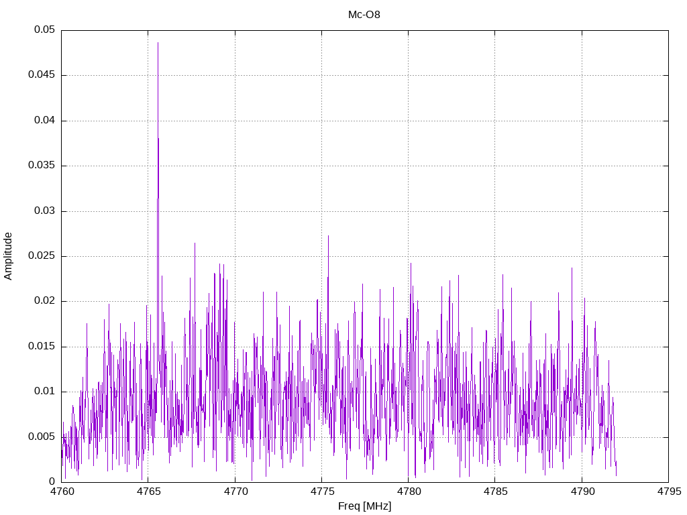Click the 0.03 y-axis tick label

tap(44, 211)
